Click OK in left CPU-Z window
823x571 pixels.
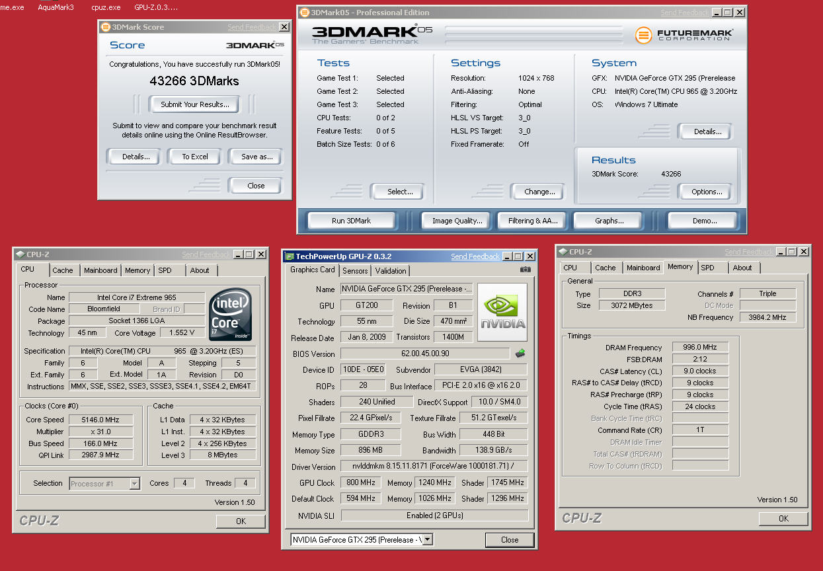click(241, 521)
